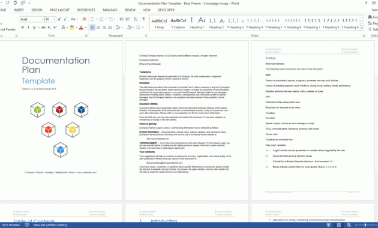Click the Select cursor icon
Screen dimensions: 378x228
pos(370,29)
